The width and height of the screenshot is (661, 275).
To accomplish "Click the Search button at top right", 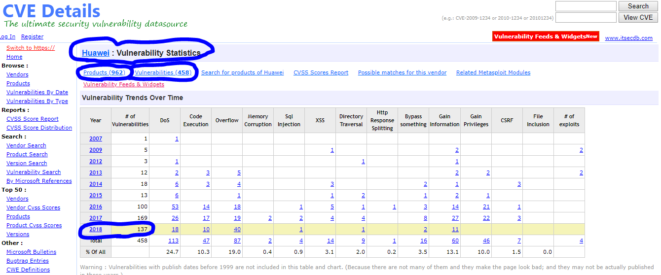I will (x=638, y=6).
